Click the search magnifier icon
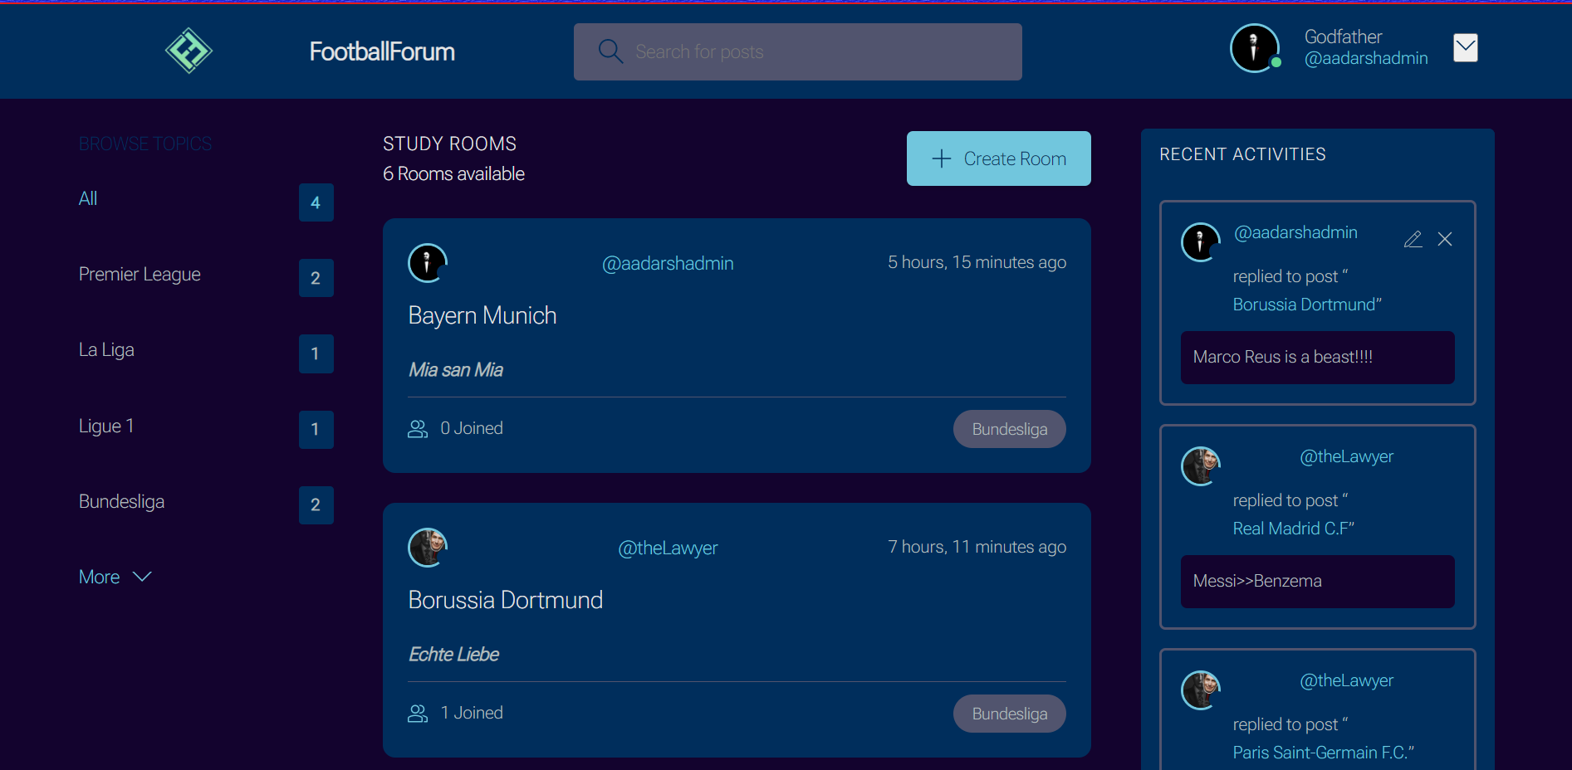Viewport: 1572px width, 770px height. [610, 51]
